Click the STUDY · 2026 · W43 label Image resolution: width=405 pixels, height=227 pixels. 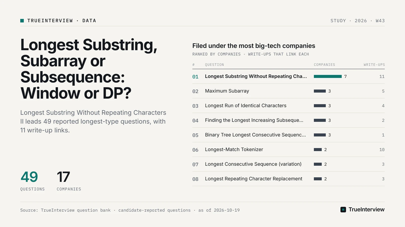pos(357,21)
